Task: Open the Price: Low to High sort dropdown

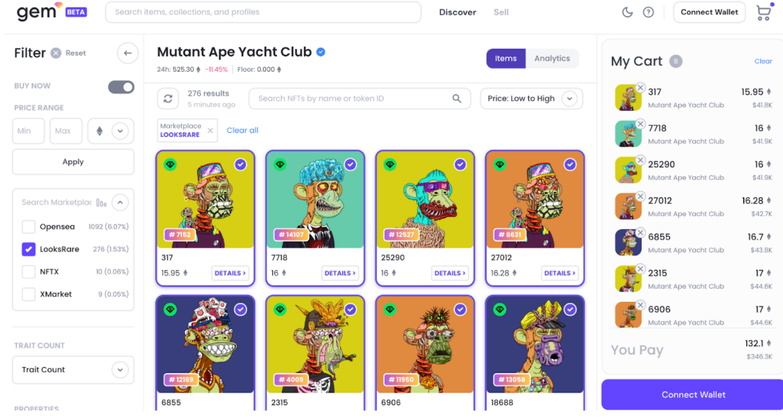Action: [531, 98]
